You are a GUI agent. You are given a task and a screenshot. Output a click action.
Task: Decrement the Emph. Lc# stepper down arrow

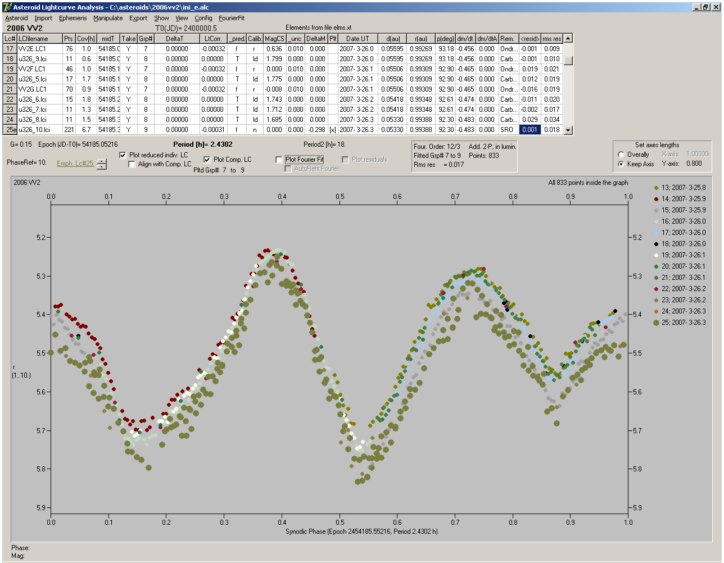click(x=101, y=167)
